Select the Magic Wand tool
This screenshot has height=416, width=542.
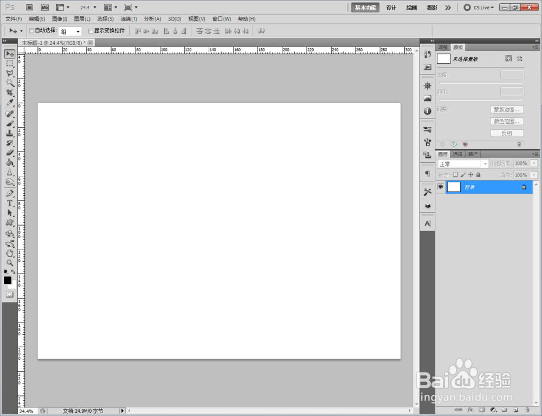pos(10,83)
